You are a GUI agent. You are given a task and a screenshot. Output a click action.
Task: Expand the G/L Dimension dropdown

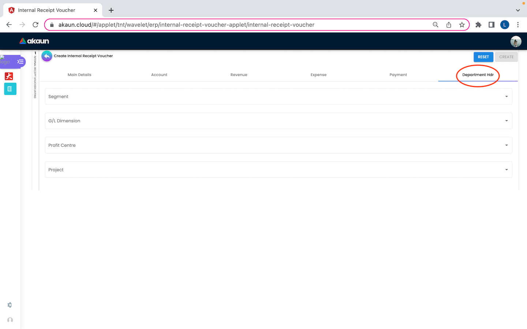279,121
